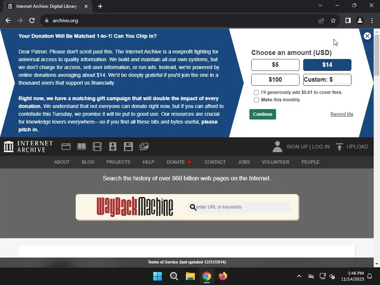The height and width of the screenshot is (285, 380).
Task: Open the PEOPLE menu item
Action: tap(311, 162)
